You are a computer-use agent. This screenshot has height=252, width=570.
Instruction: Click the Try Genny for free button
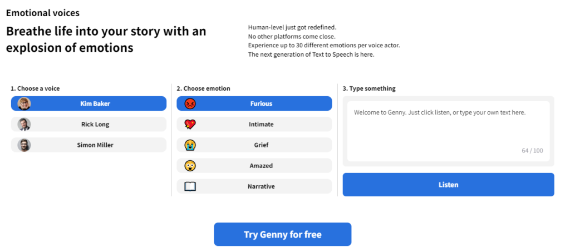pyautogui.click(x=282, y=234)
